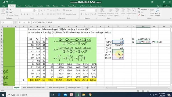Cancel formula entry with X button
Viewport: 172px width, 97px height.
(x=20, y=22)
